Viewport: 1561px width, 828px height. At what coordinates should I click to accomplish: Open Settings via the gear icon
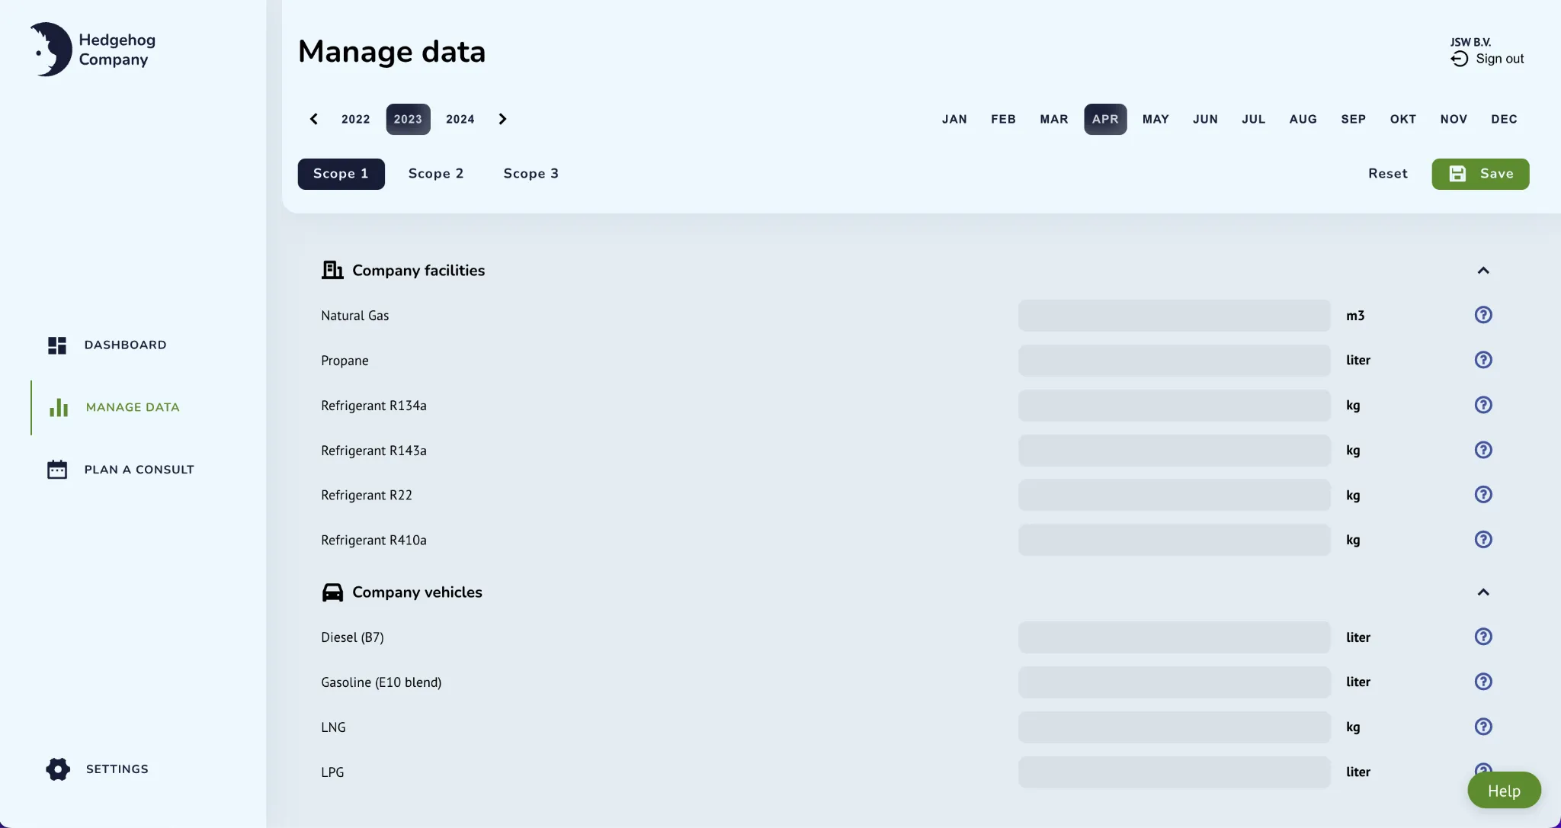58,769
